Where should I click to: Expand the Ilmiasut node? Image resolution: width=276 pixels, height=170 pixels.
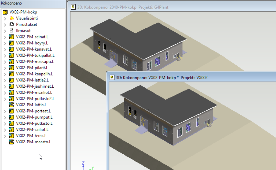click(5, 31)
